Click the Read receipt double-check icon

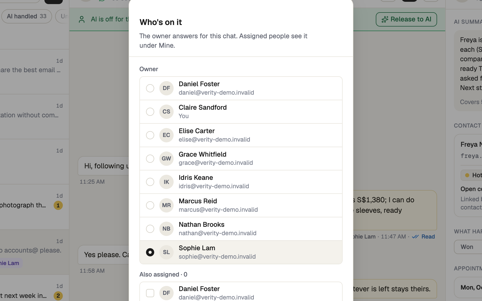[x=415, y=237]
